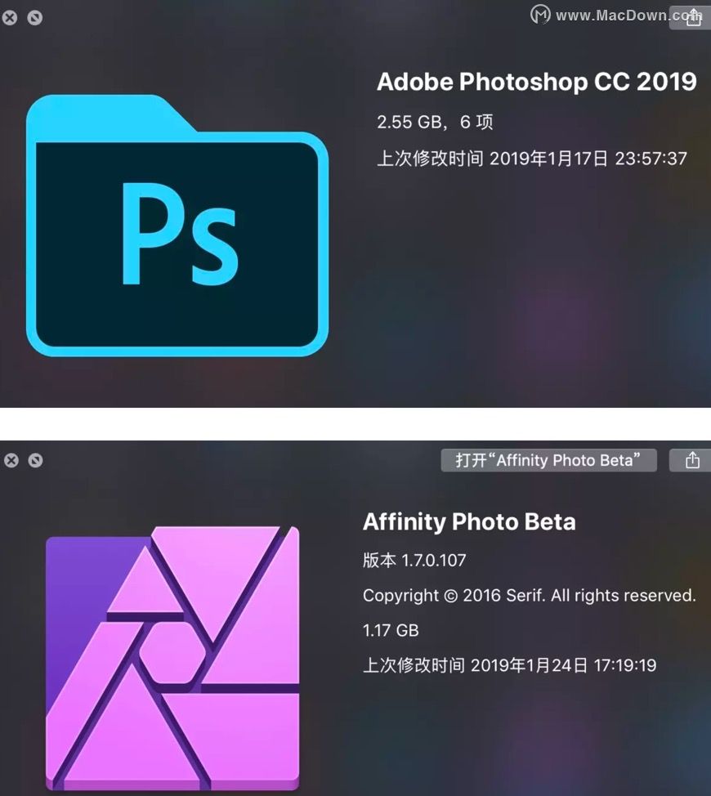Click the purple Affinity Photo app icon
Viewport: 711px width, 796px height.
172,659
